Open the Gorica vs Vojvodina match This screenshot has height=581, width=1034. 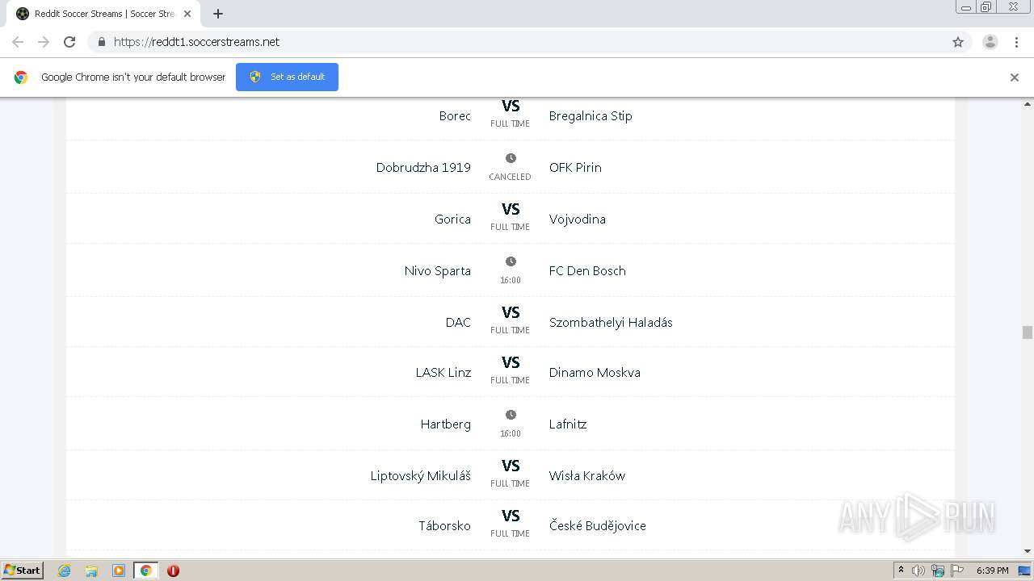coord(511,210)
